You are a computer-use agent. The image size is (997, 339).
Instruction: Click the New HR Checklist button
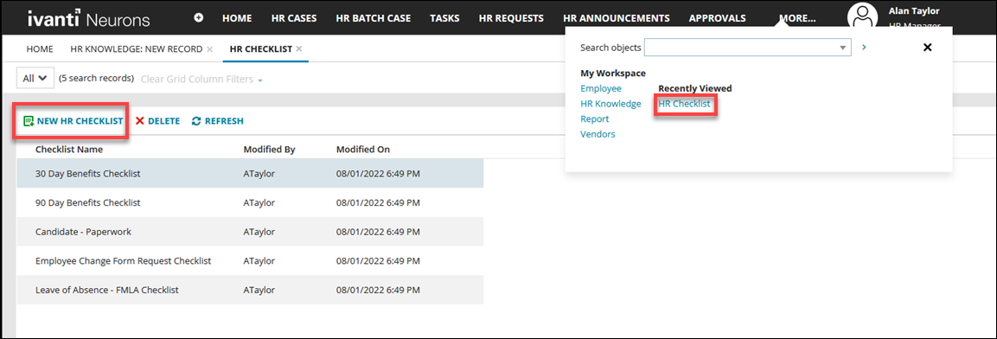tap(73, 121)
